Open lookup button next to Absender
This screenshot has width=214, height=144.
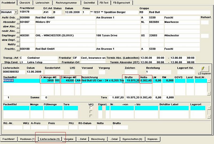18,22
